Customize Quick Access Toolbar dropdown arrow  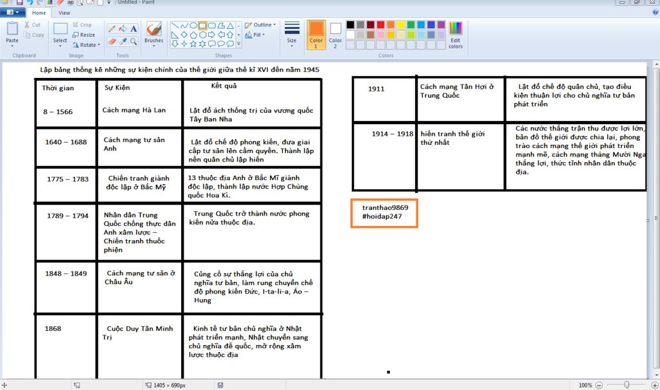pos(108,3)
